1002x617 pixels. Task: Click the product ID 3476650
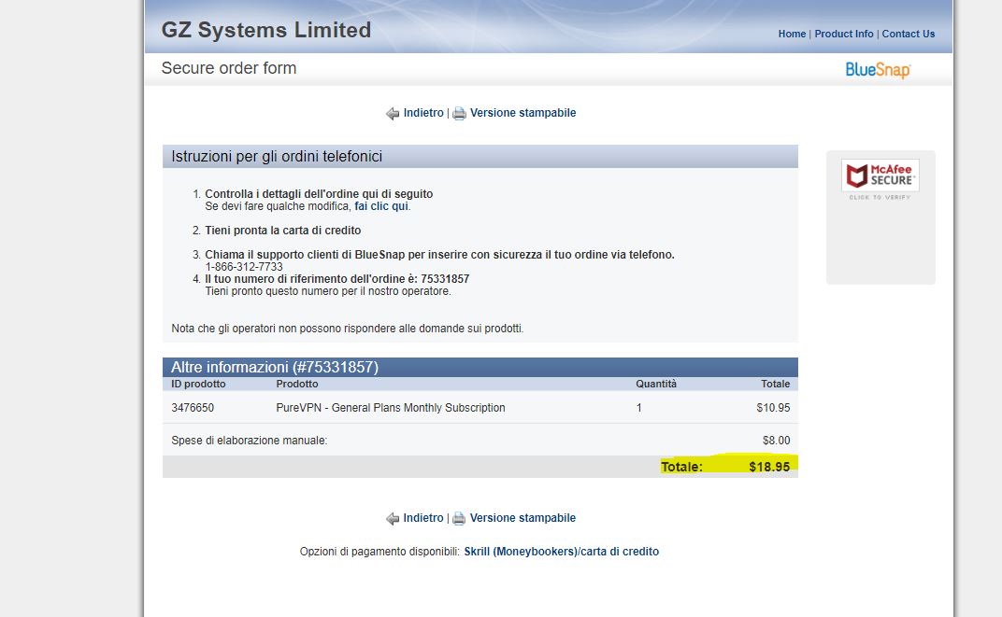(193, 408)
